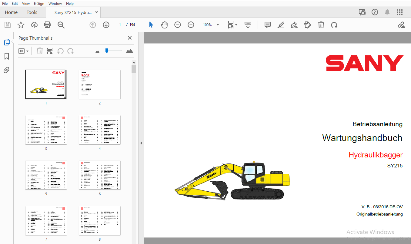The image size is (411, 244).
Task: Switch to the Home tab
Action: coord(11,12)
